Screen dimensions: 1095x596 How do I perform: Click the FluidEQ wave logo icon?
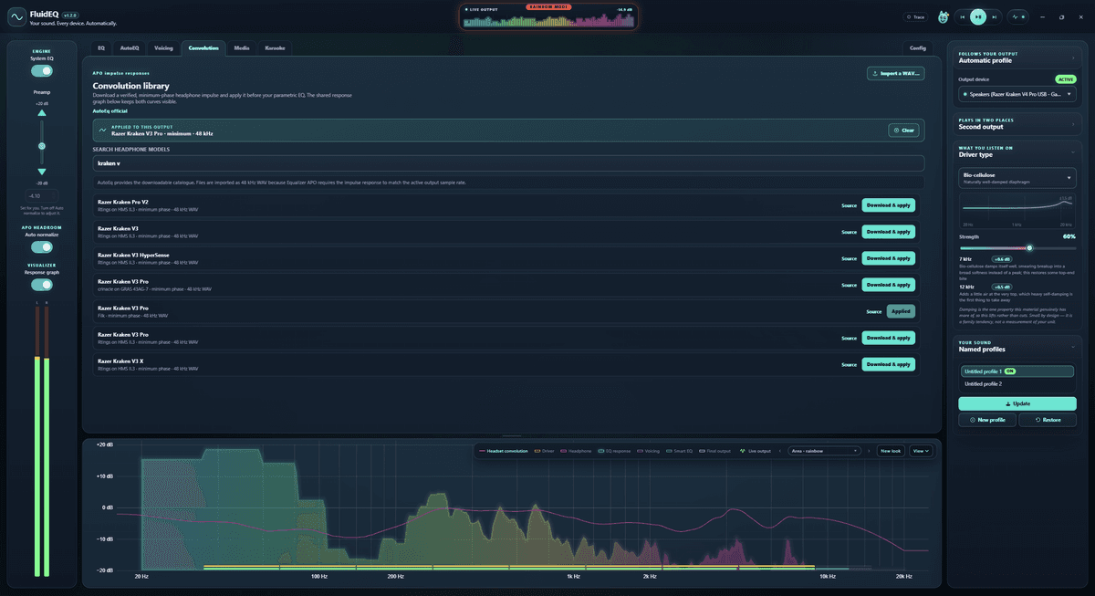tap(16, 16)
